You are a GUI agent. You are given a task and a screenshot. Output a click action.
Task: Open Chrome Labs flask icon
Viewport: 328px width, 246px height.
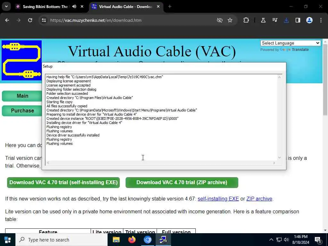263,20
